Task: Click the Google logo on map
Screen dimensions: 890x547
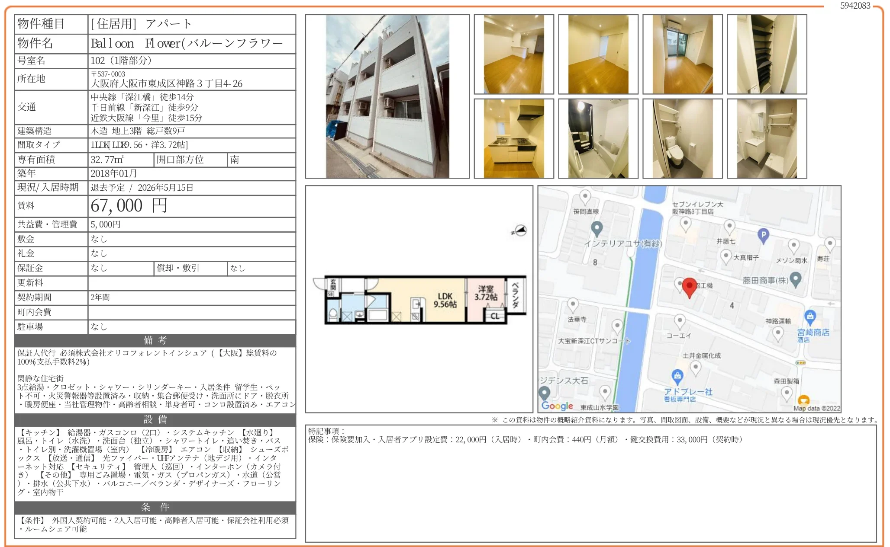Action: (x=557, y=406)
